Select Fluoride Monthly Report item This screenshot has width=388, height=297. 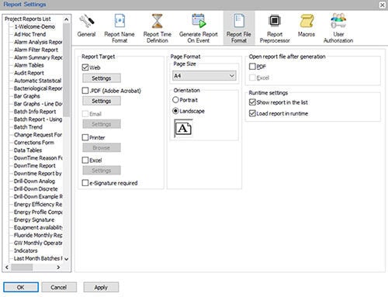click(38, 235)
